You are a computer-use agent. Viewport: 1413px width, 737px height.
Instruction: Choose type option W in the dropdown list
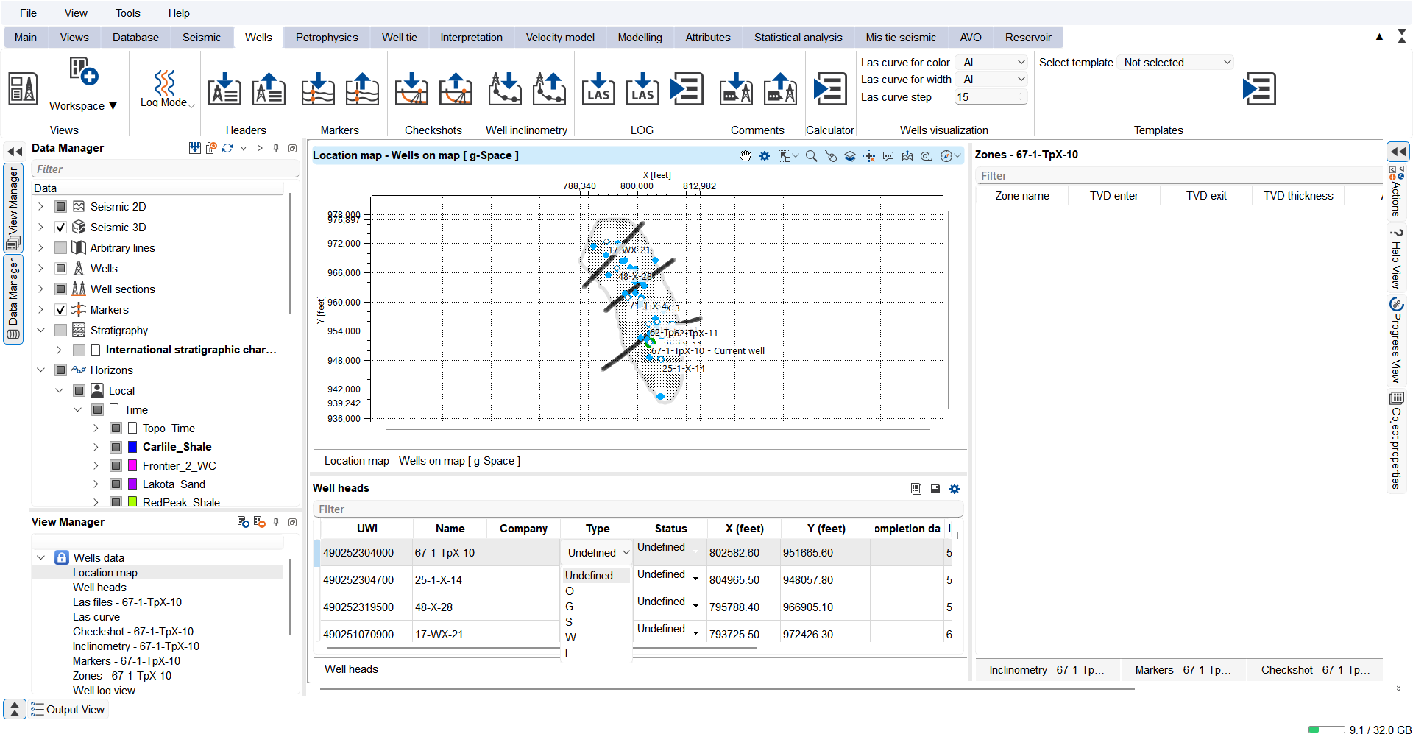coord(570,638)
